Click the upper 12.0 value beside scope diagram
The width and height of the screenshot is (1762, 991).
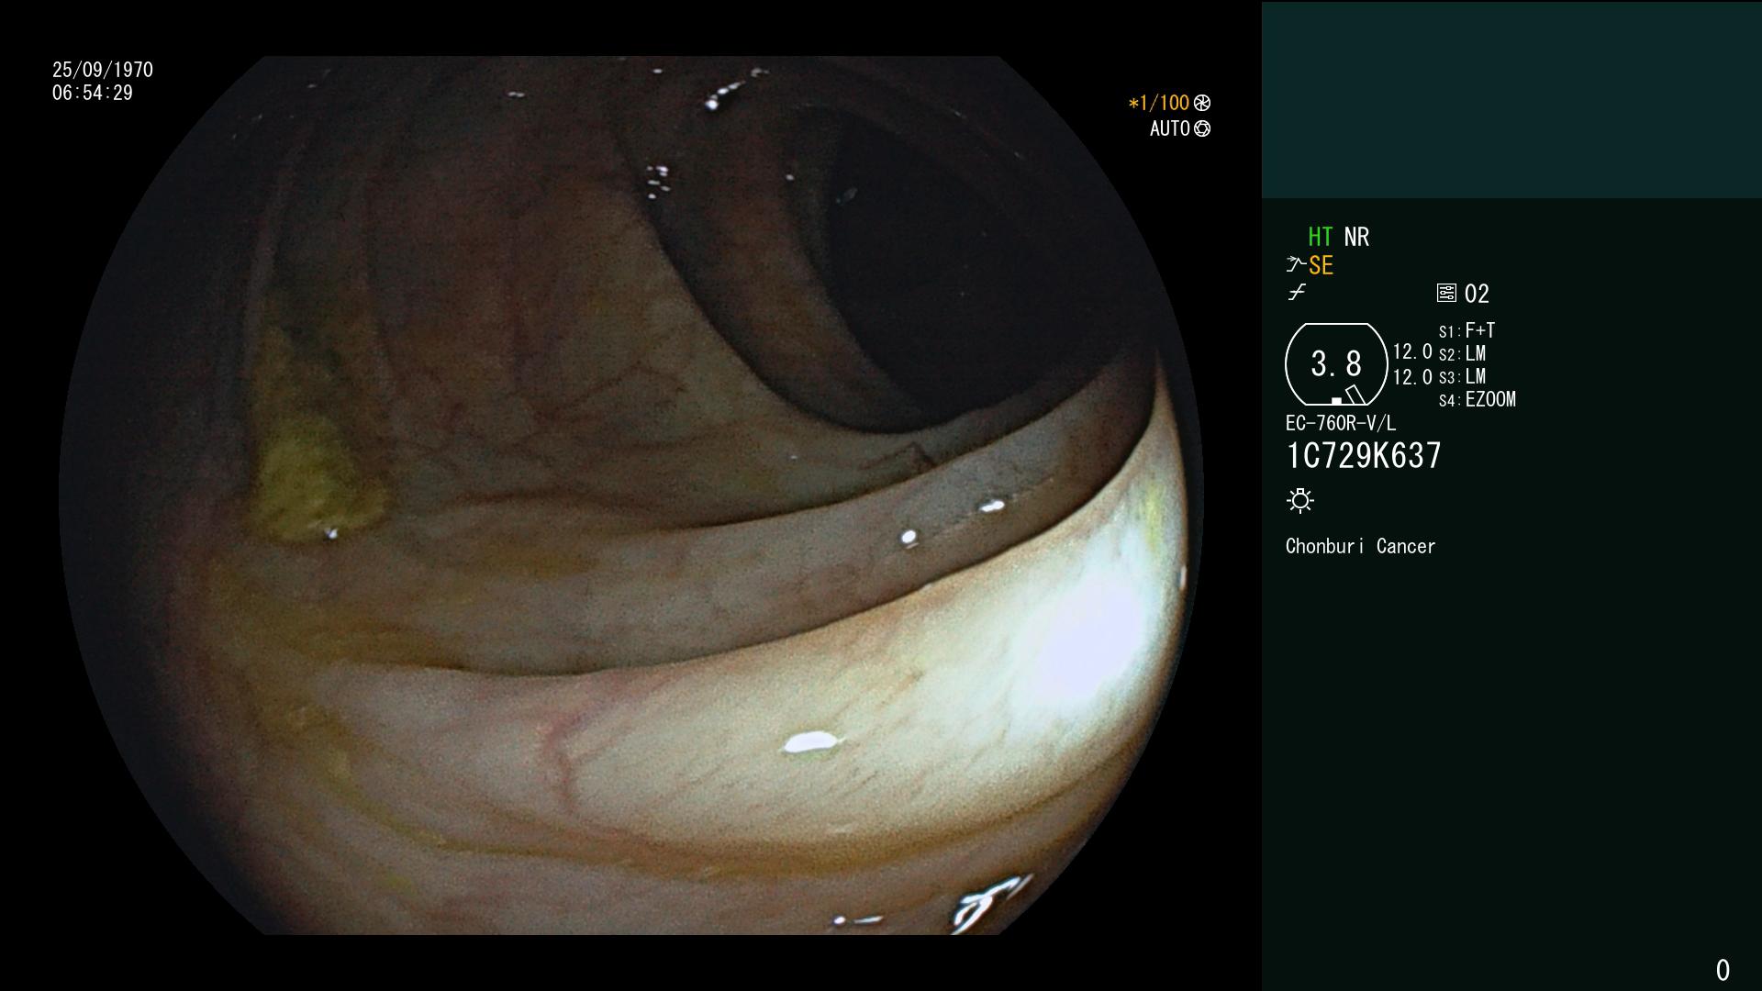[1412, 351]
